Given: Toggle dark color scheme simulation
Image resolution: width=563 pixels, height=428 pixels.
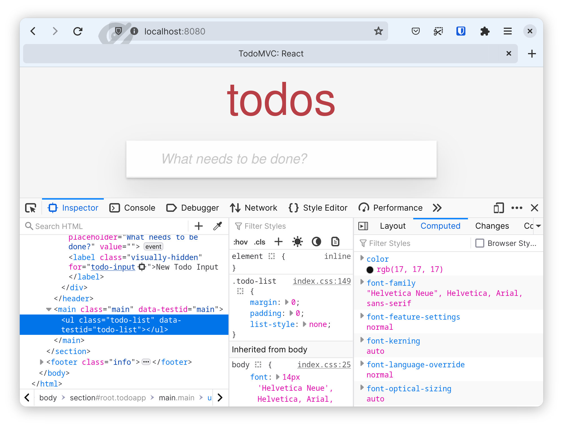Looking at the screenshot, I should point(316,242).
